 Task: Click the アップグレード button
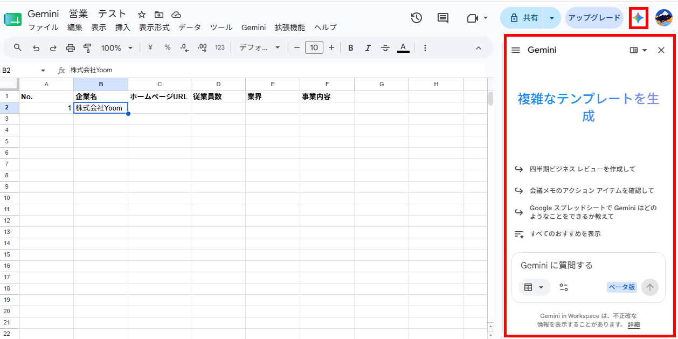tap(594, 18)
